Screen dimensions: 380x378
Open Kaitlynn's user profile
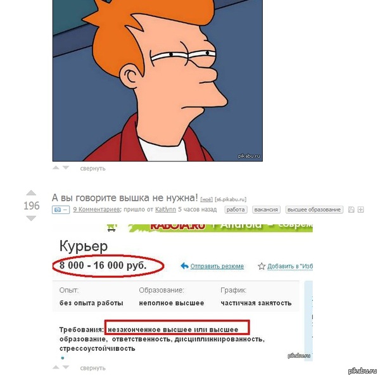tap(165, 210)
